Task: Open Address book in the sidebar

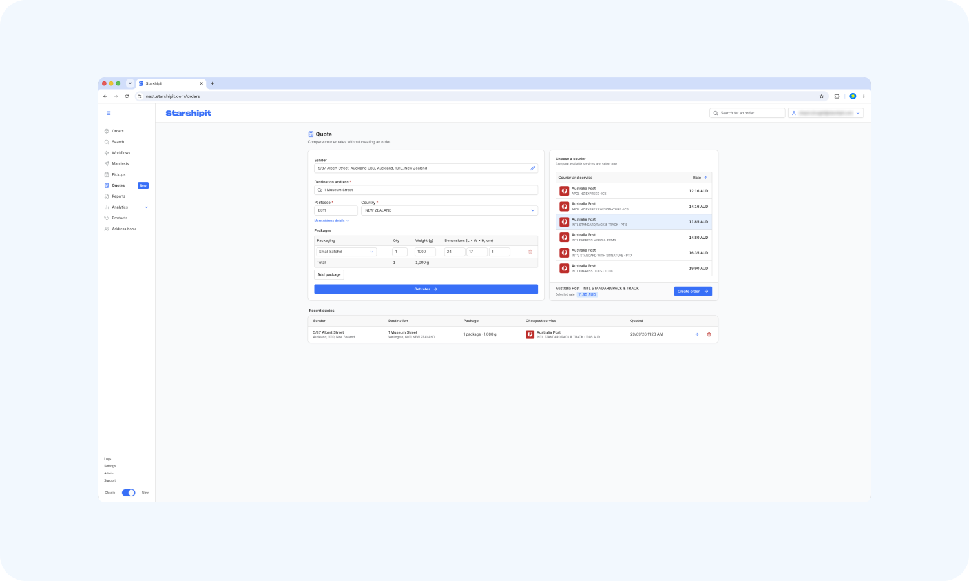Action: 123,229
